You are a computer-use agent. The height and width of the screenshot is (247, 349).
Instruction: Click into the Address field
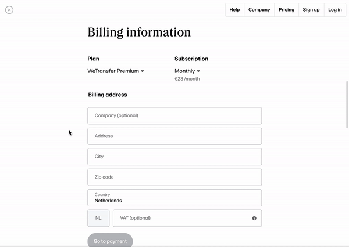(174, 136)
